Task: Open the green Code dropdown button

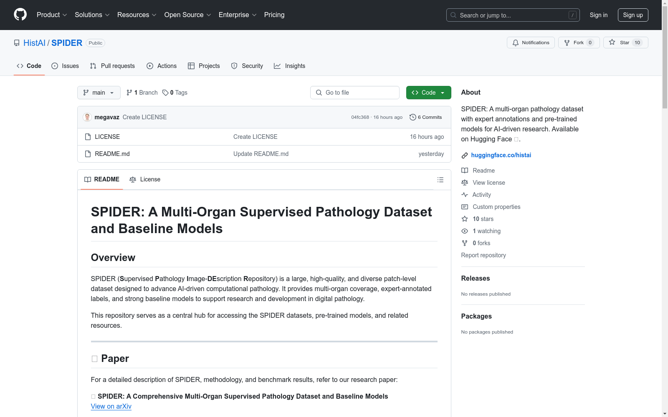Action: (x=428, y=93)
